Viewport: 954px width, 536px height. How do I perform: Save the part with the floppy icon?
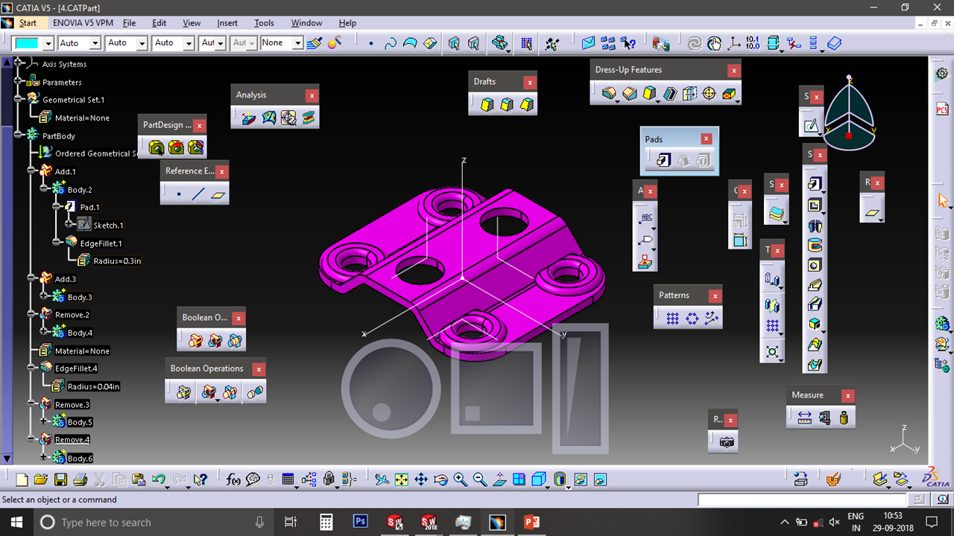pyautogui.click(x=61, y=479)
